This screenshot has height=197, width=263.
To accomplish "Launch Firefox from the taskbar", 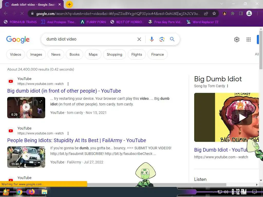I will click(32, 192).
